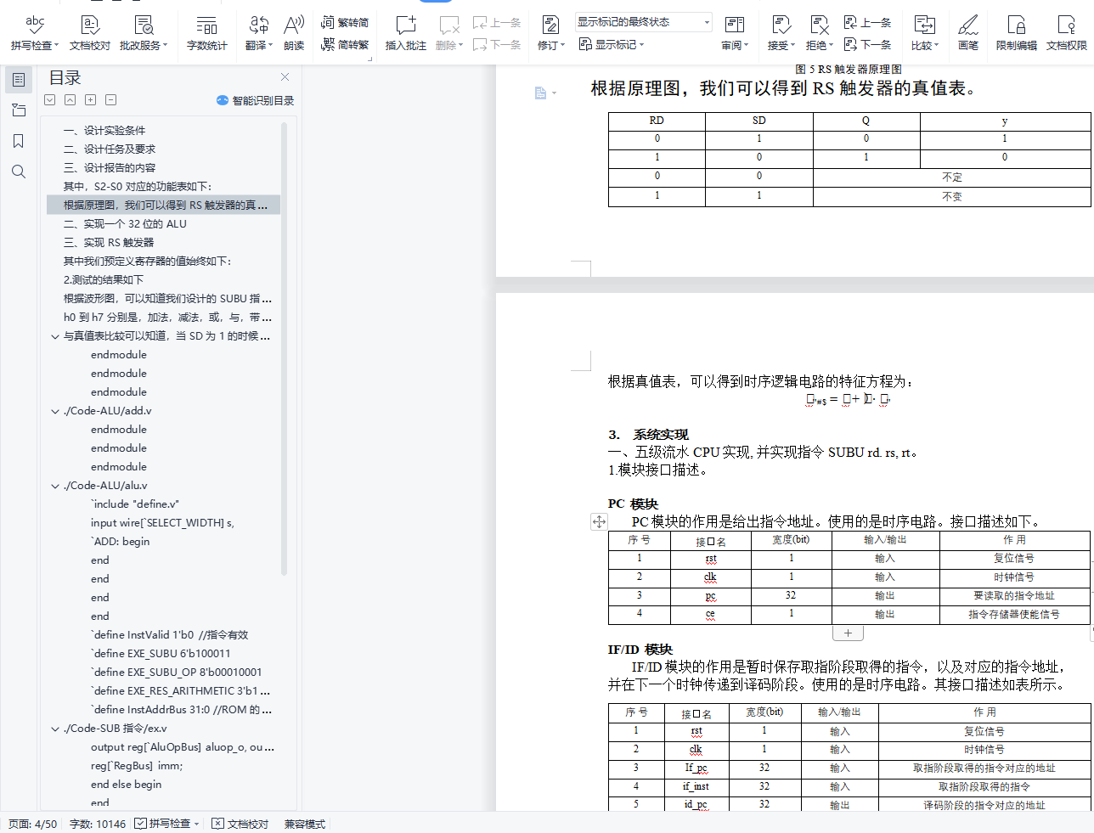Click page indicator 页面: 4/50

pos(33,824)
